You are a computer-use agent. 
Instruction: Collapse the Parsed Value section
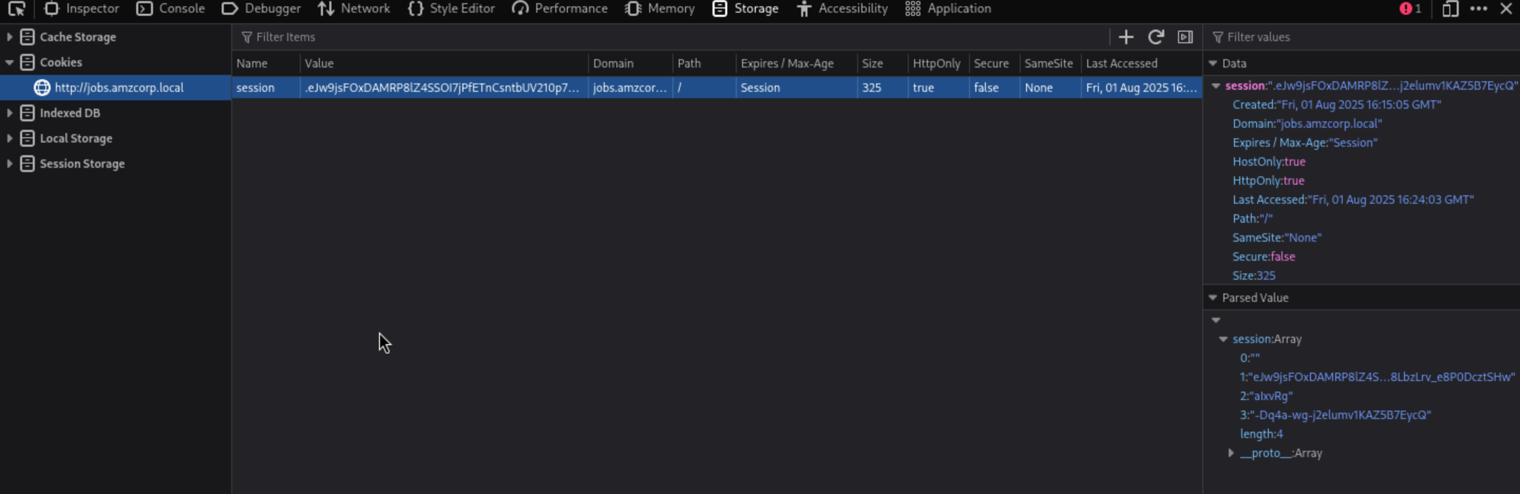pyautogui.click(x=1213, y=298)
